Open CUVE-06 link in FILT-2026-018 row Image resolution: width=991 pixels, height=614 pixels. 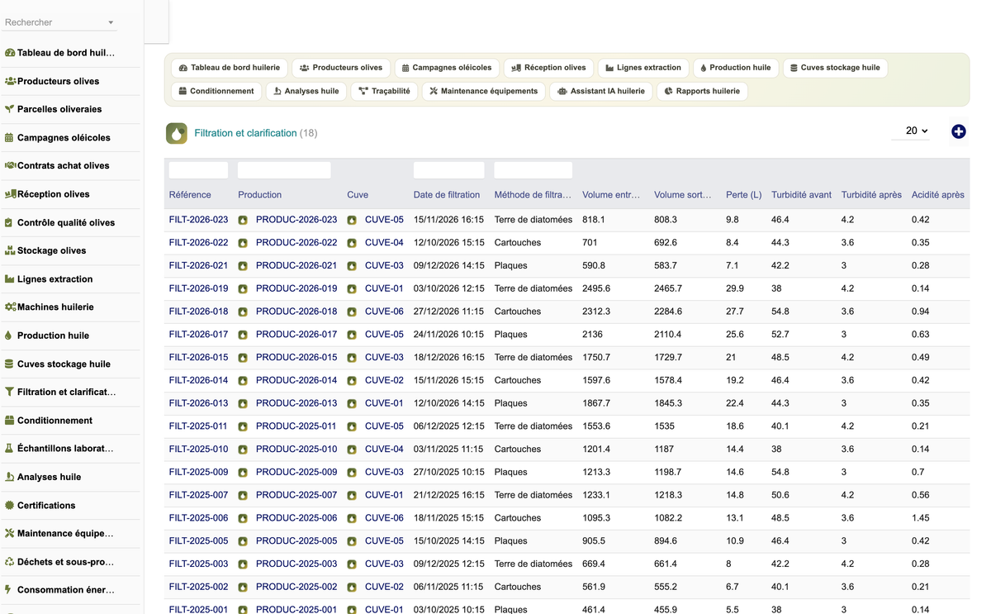(x=384, y=312)
